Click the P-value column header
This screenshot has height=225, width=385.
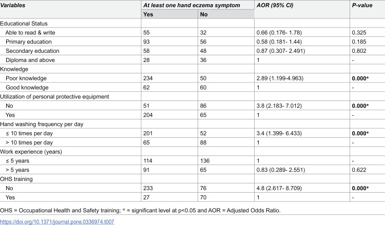click(x=362, y=6)
